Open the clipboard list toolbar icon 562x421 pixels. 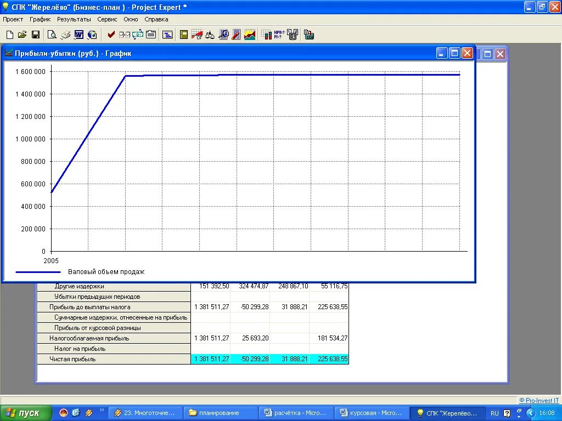[151, 35]
